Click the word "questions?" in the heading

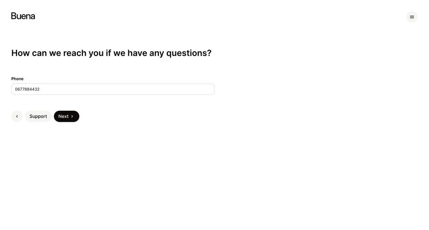(x=189, y=53)
